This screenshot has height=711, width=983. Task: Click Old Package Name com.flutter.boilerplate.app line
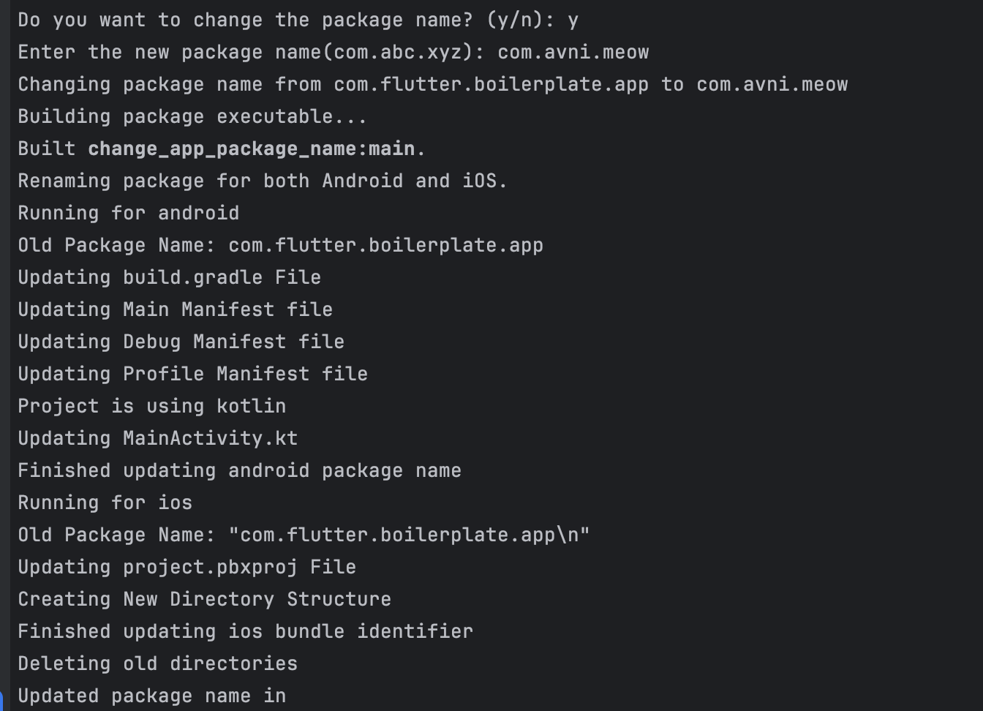[281, 245]
